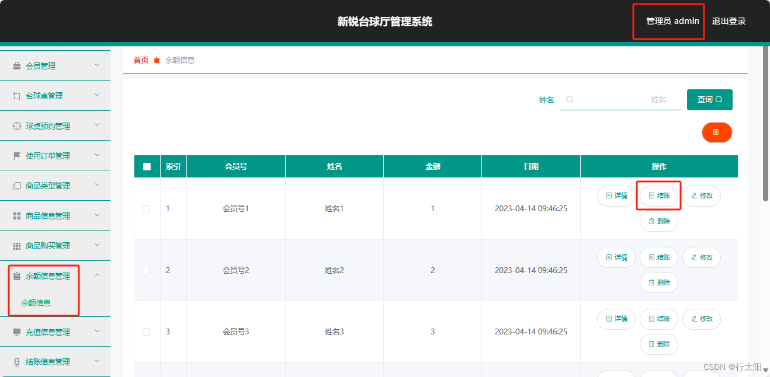Check the checkbox for row 会员号1
Screen dimensions: 770x377
point(146,208)
